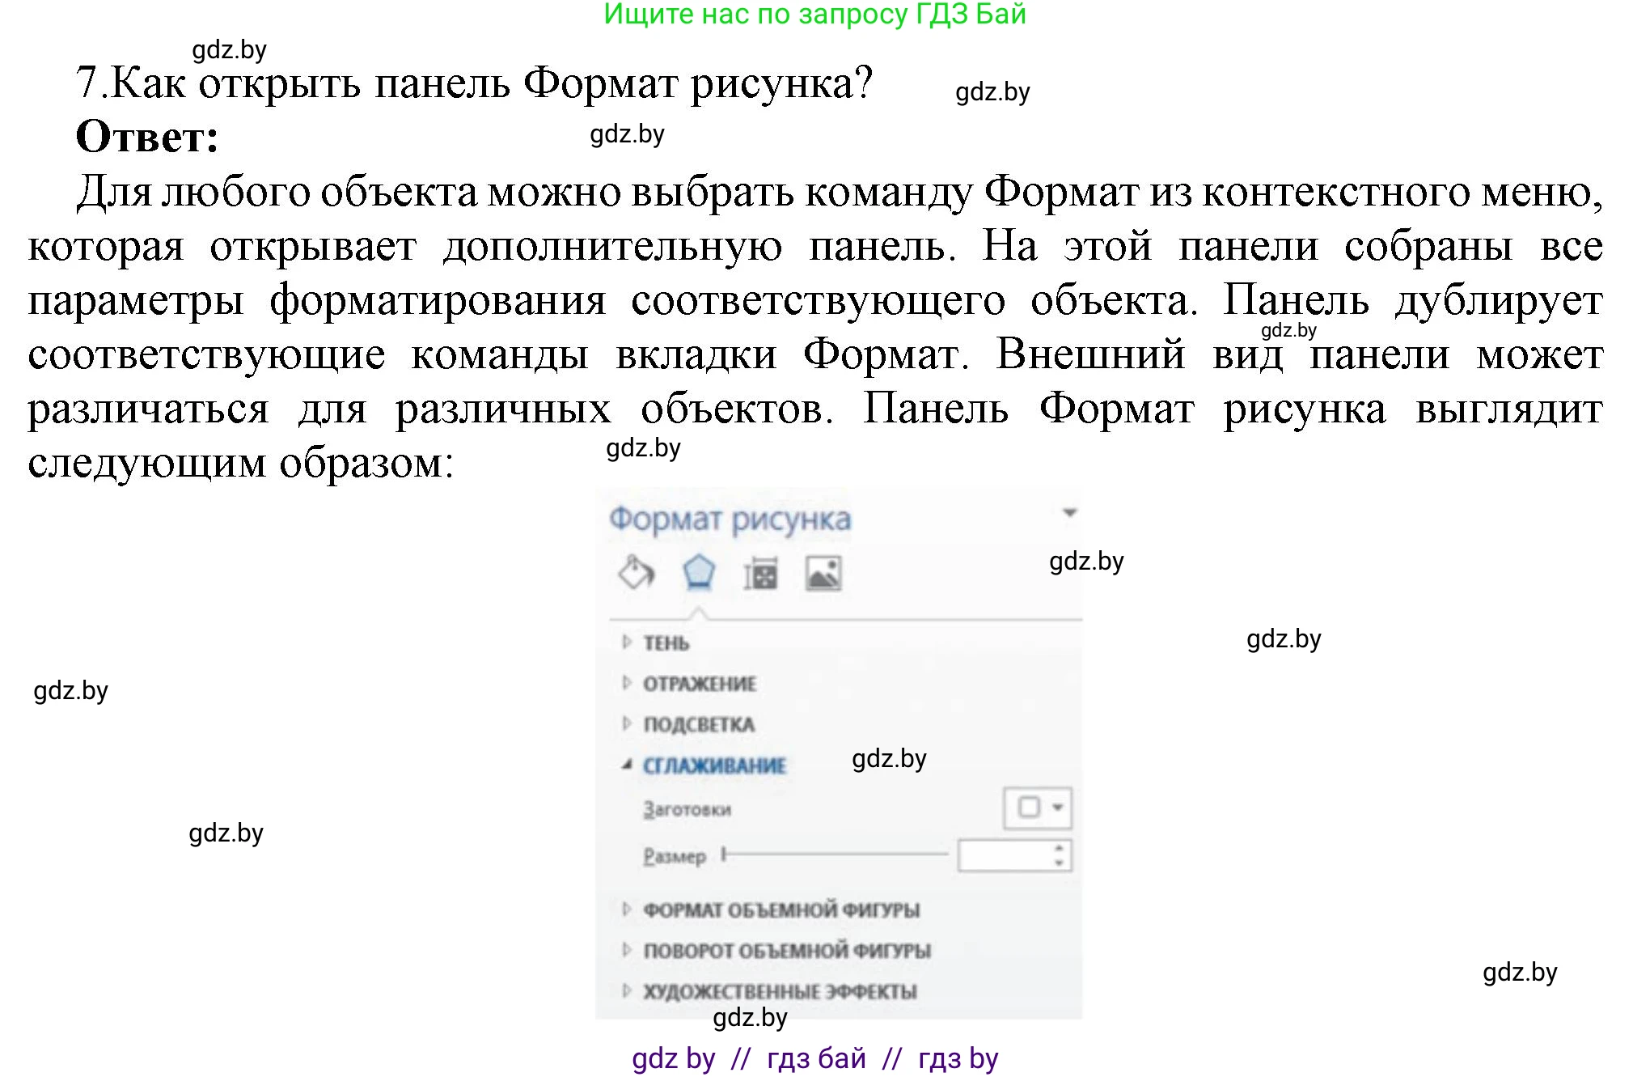1633x1077 pixels.
Task: Open the panel options arrow near Формат рисунка
Action: pyautogui.click(x=1069, y=512)
